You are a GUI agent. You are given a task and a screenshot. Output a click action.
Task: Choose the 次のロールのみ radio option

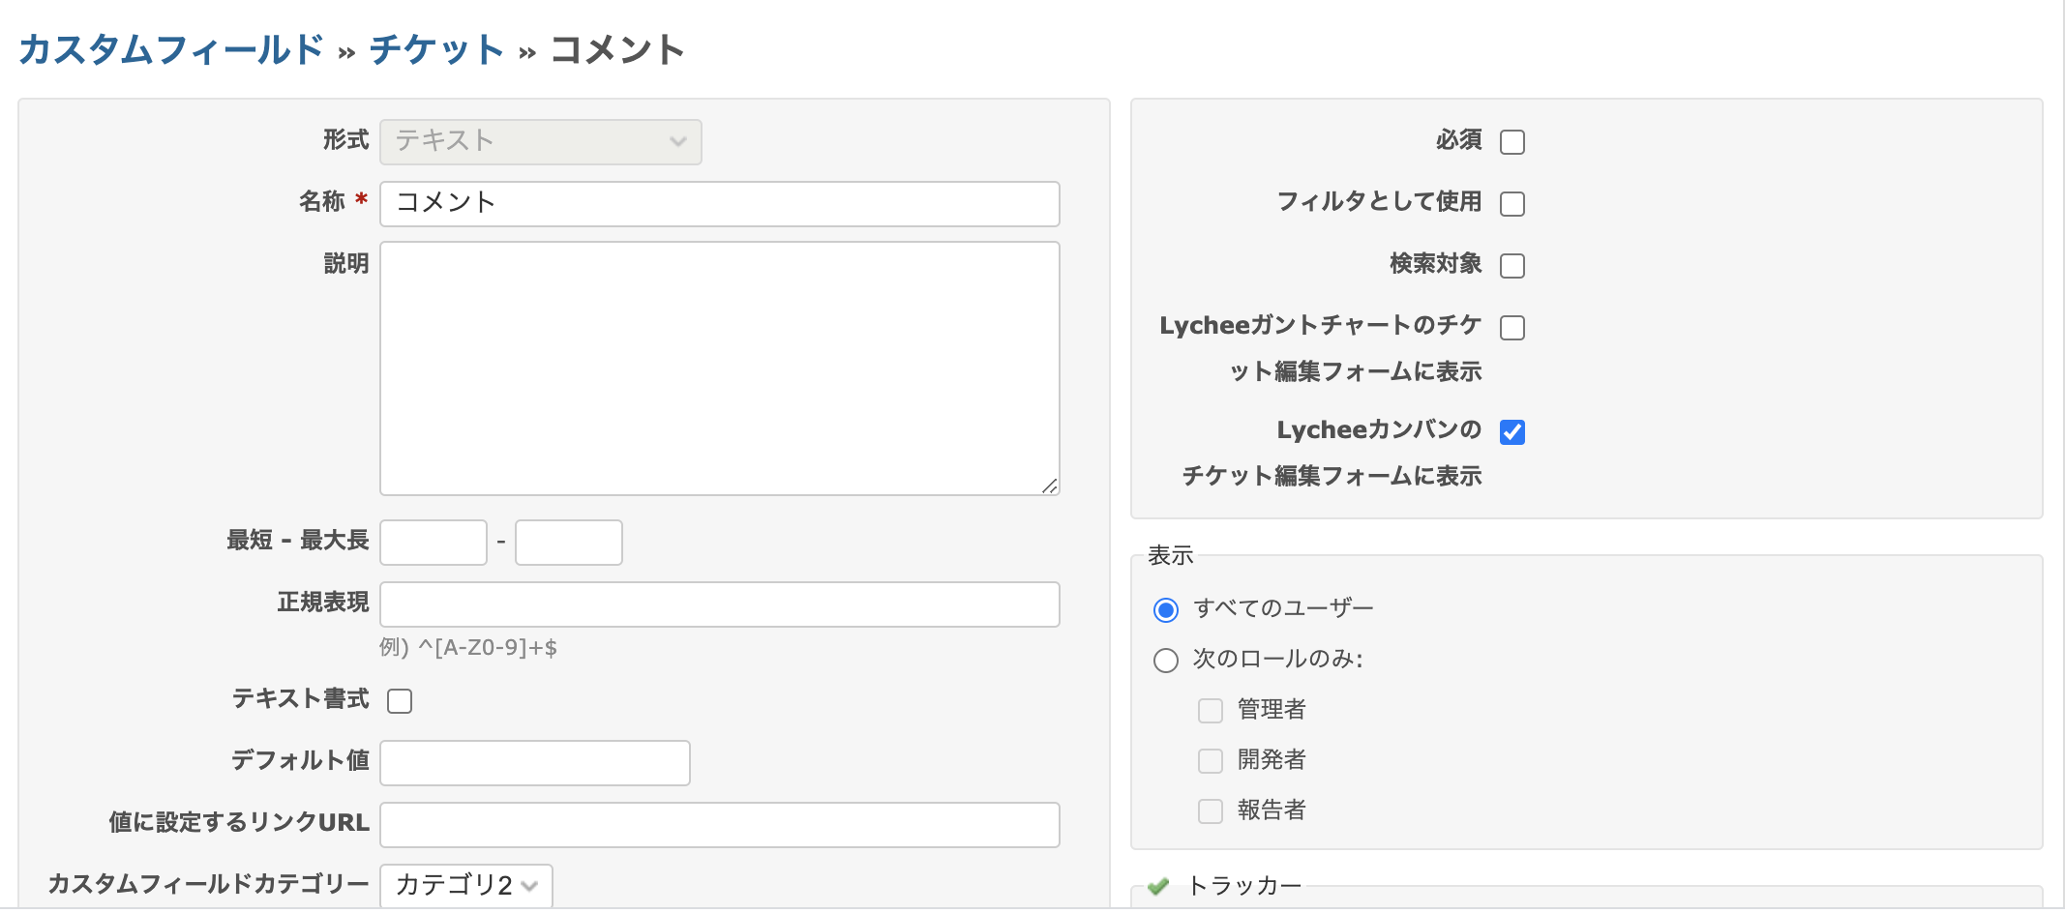tap(1166, 661)
